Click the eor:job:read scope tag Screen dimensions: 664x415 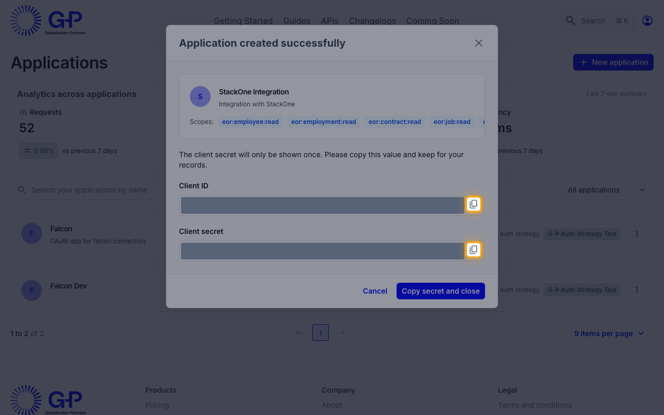click(452, 122)
